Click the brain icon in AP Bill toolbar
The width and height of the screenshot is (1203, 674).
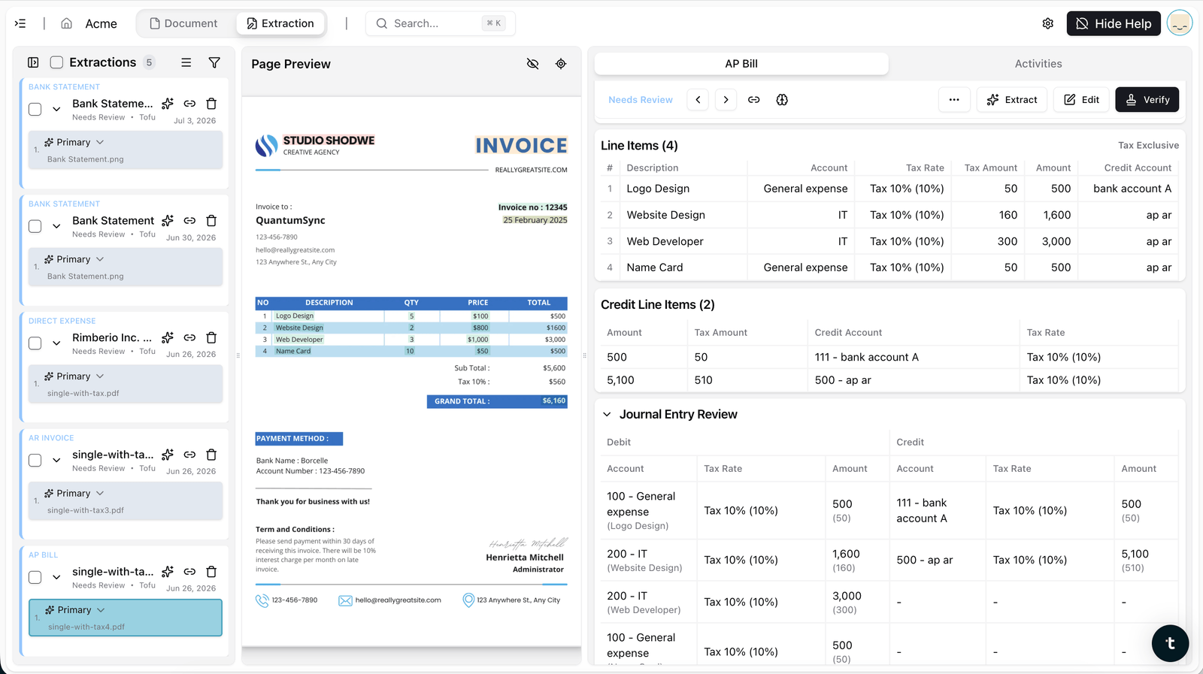click(782, 99)
